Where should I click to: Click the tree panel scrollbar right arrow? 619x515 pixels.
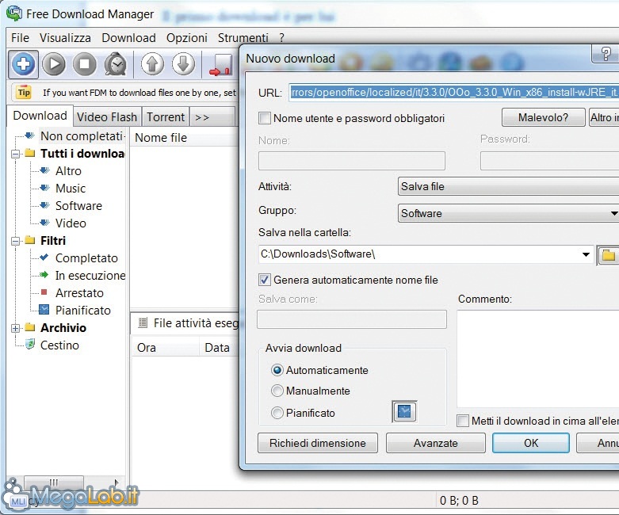click(116, 483)
